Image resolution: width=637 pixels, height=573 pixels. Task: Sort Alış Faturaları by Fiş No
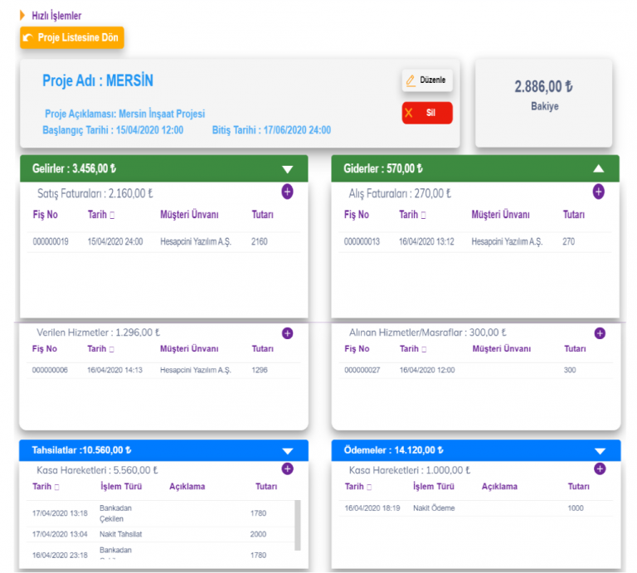click(356, 215)
